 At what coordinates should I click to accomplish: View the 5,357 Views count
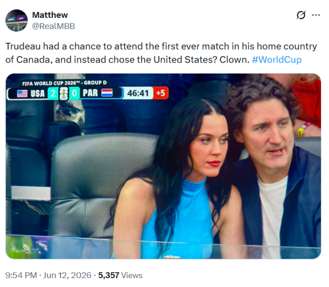[x=120, y=275]
